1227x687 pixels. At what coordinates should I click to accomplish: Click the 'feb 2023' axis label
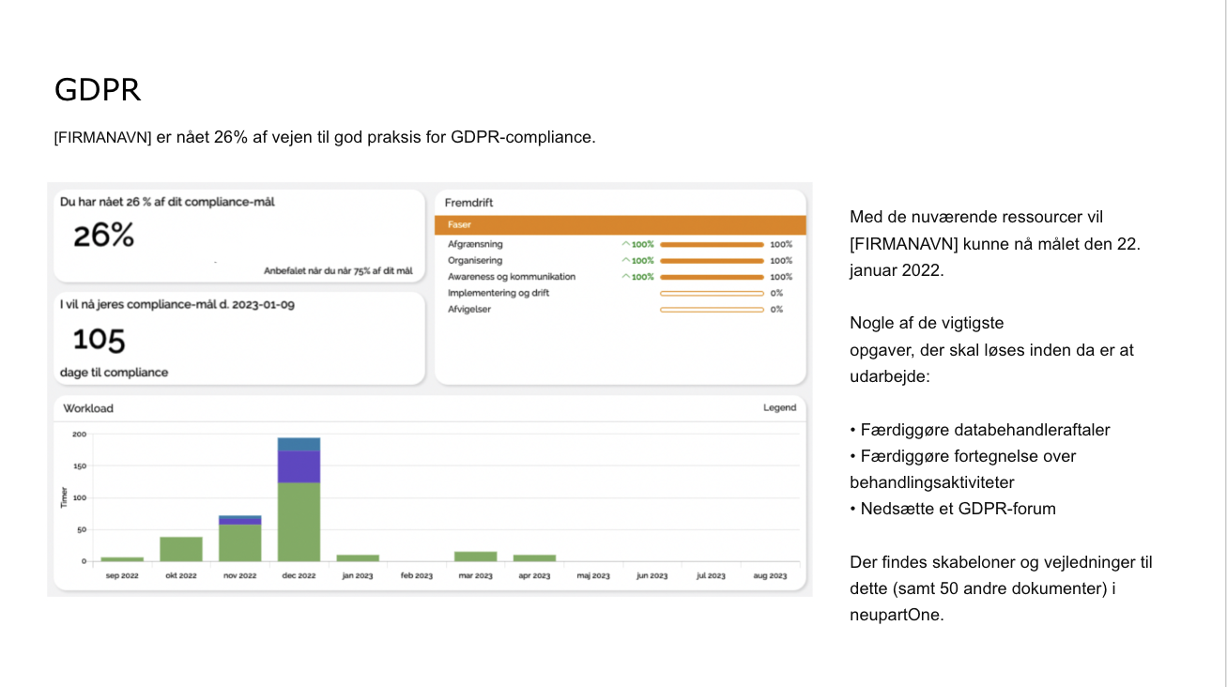click(x=417, y=575)
